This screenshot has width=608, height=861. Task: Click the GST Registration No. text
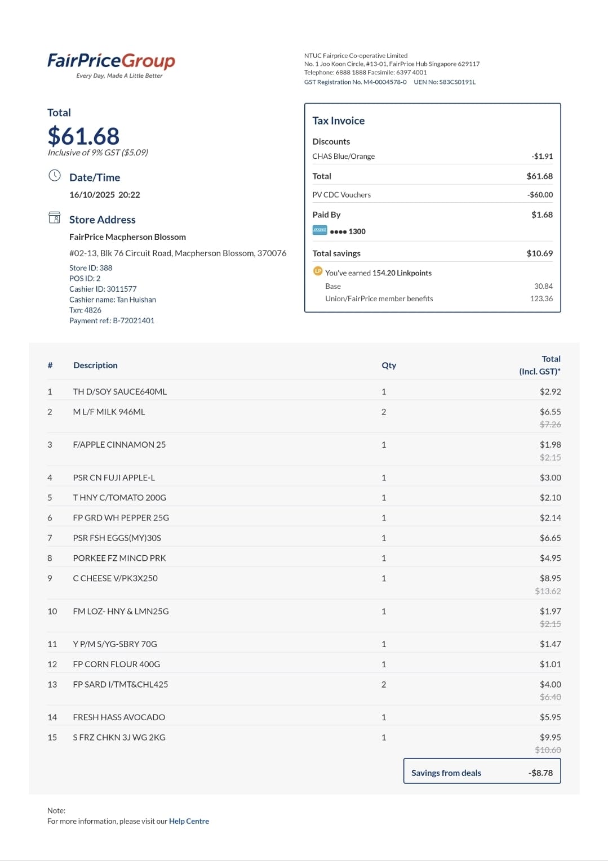[356, 82]
